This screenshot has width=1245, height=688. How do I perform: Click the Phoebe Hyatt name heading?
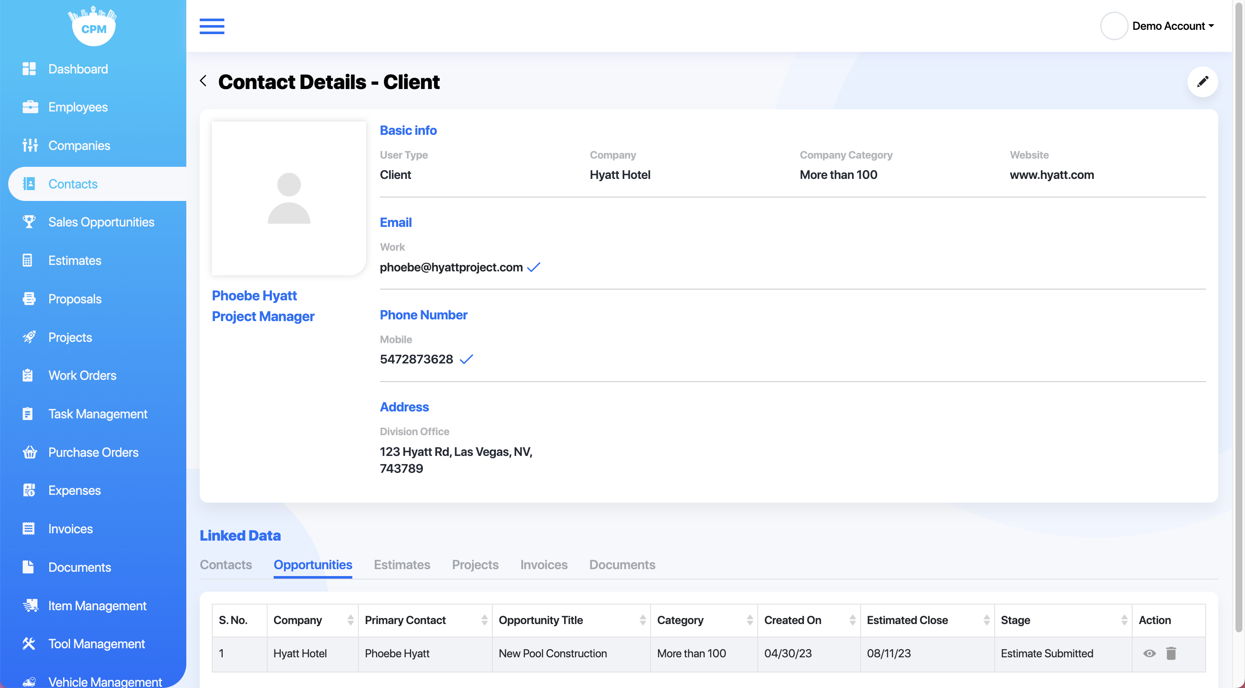click(x=254, y=295)
